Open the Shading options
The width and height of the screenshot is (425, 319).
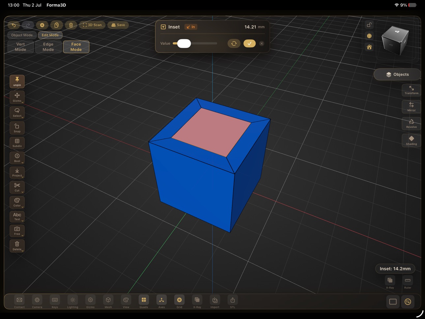click(x=411, y=140)
